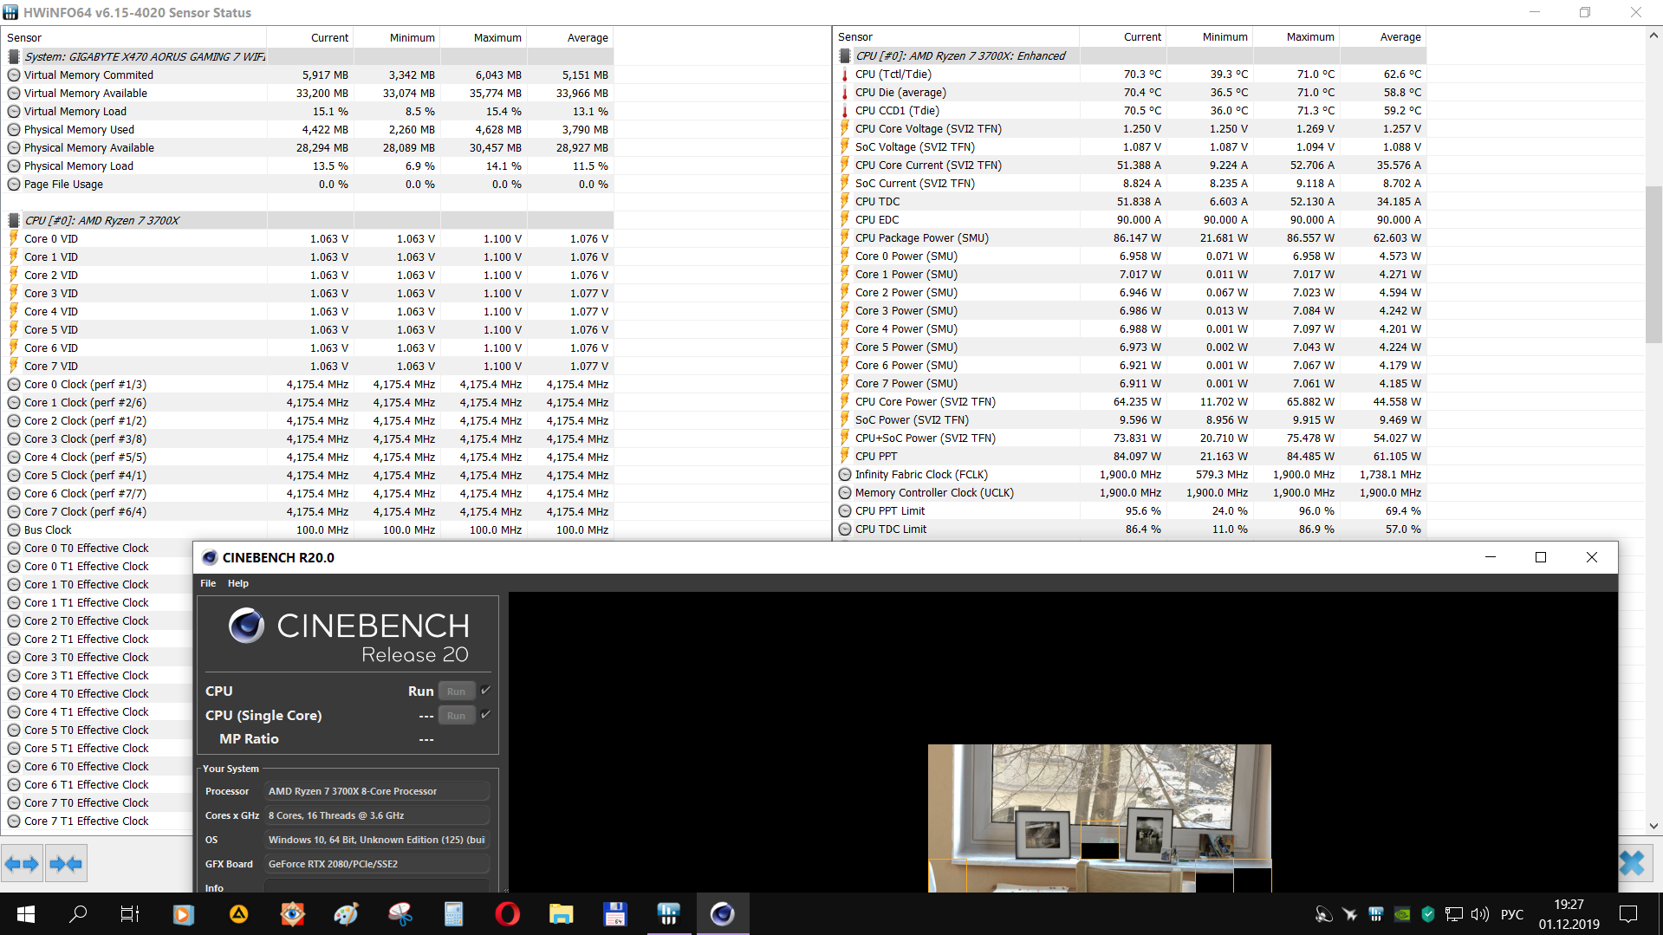Select the CPU PPT Limit row
1663x935 pixels.
pos(1130,511)
